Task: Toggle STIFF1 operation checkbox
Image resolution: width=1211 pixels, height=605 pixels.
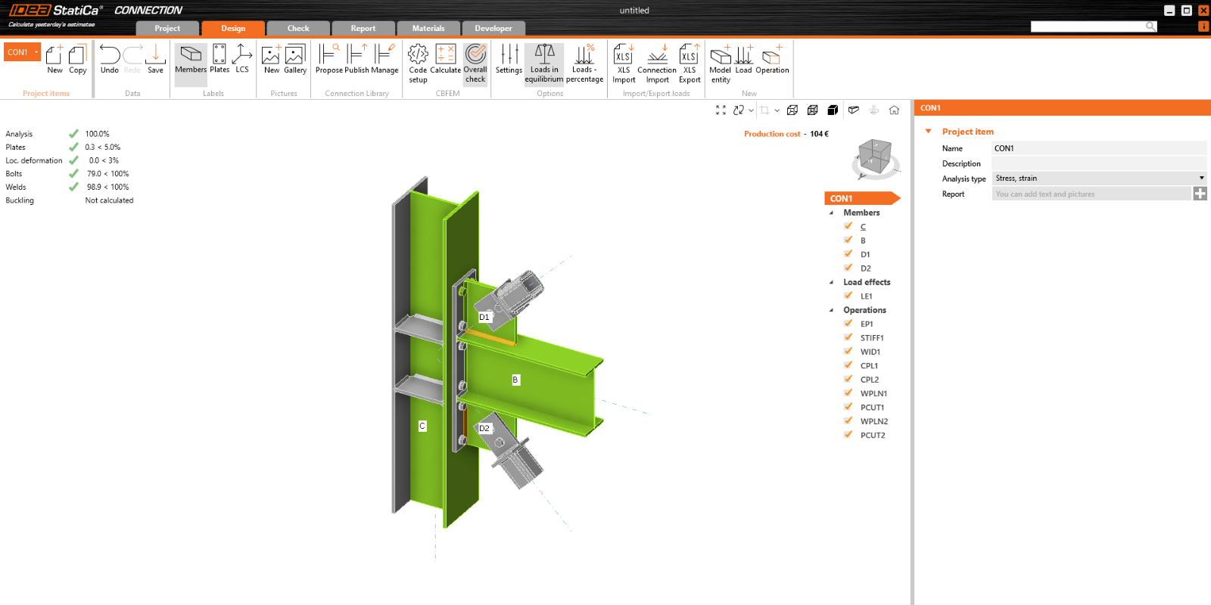Action: coord(848,338)
